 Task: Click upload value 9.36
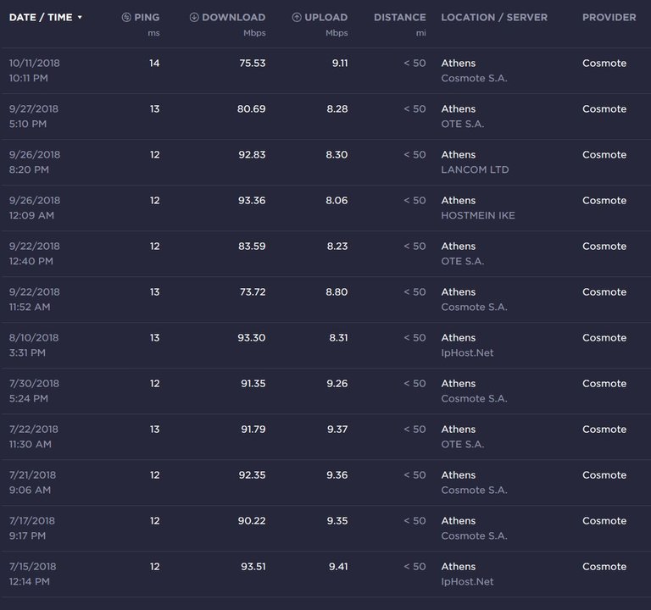tap(337, 474)
